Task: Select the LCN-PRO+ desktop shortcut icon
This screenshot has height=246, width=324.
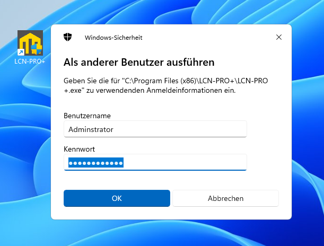Action: (x=30, y=43)
